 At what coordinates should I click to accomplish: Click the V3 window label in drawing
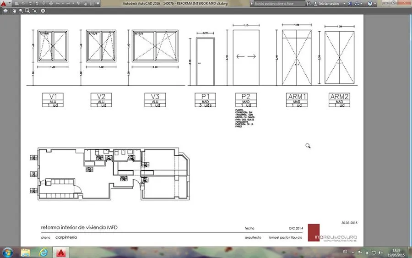click(x=155, y=100)
